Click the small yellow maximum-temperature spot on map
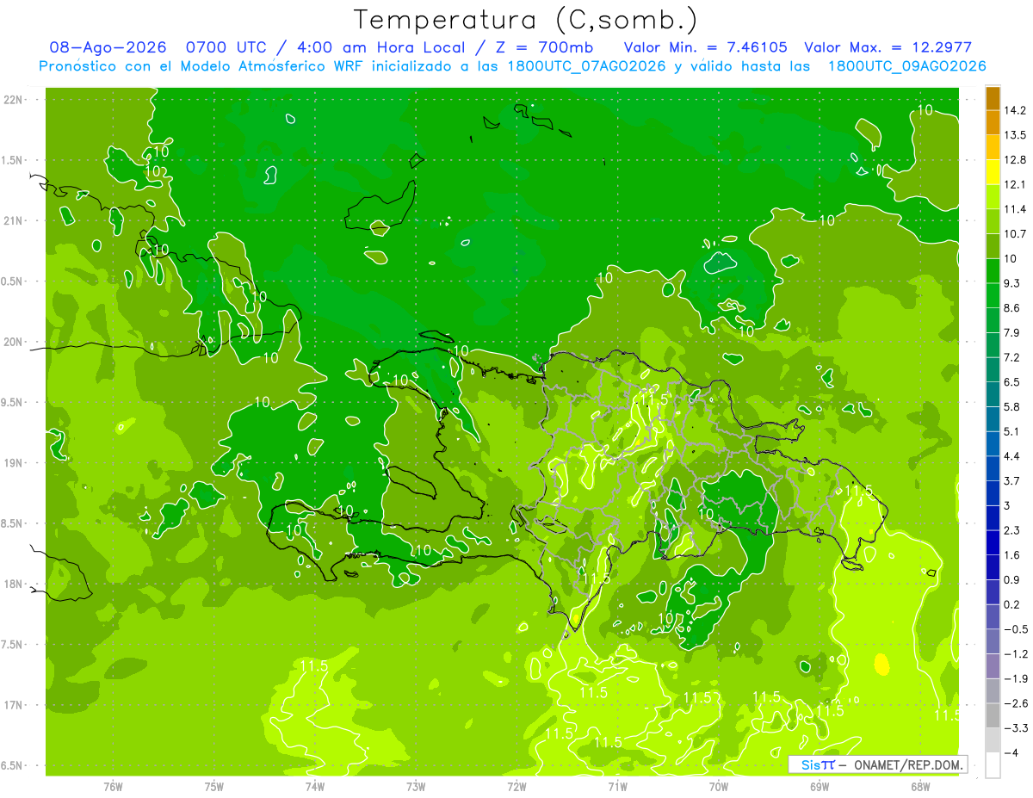This screenshot has height=798, width=1033. click(x=881, y=664)
